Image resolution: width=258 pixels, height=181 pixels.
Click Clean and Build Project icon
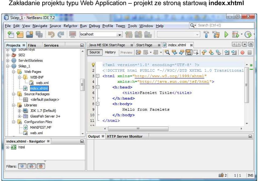coord(216,34)
